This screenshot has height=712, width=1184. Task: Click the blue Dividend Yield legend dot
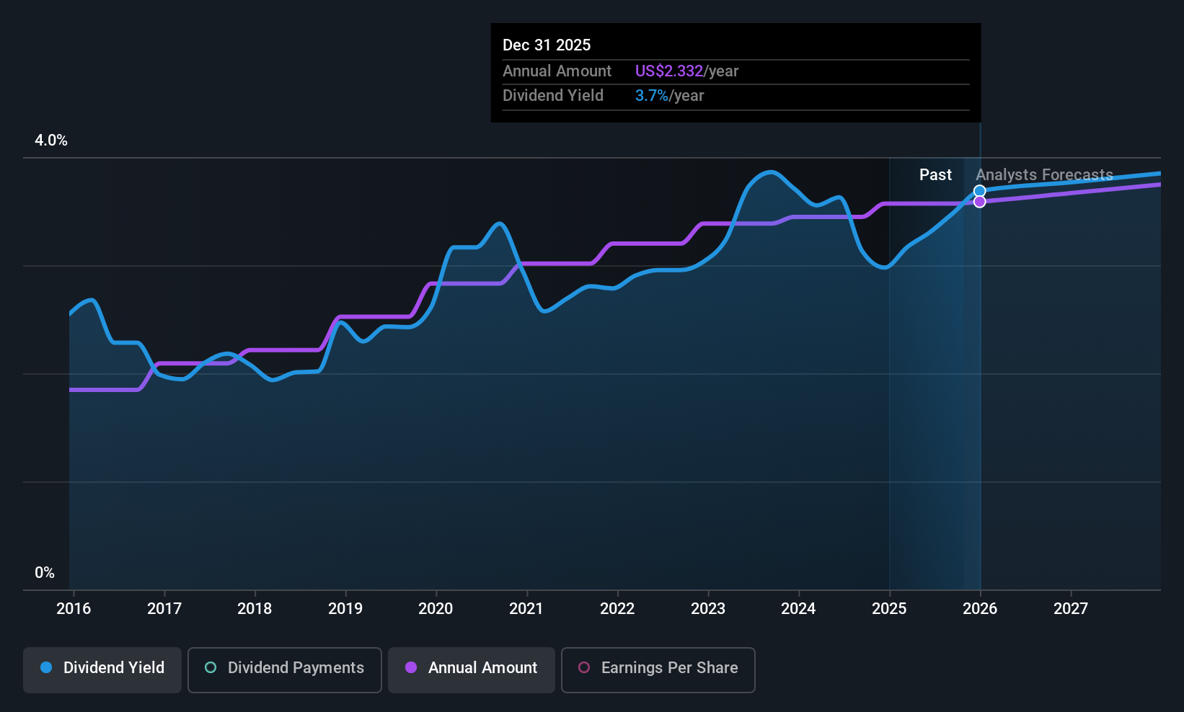click(x=46, y=667)
